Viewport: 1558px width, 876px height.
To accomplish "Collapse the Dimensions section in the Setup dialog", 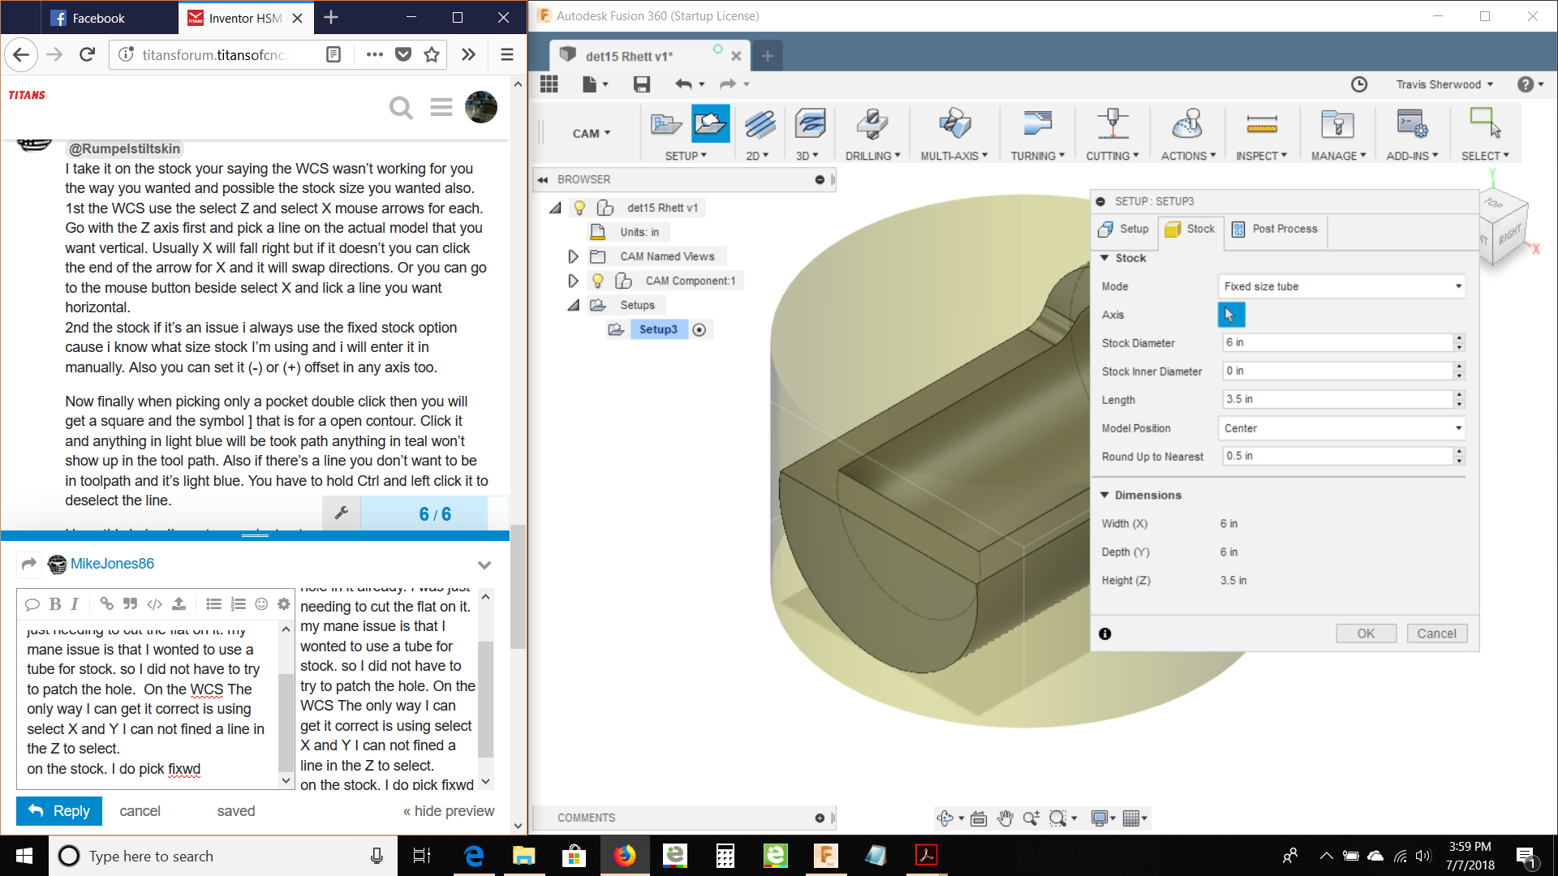I will (1104, 495).
